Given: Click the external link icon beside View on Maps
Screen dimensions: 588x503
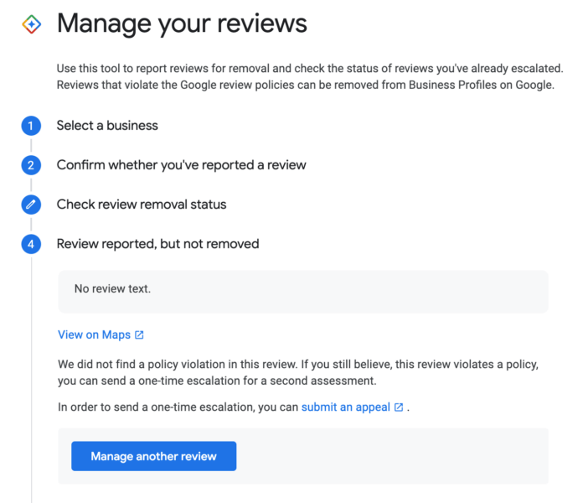Looking at the screenshot, I should click(140, 335).
